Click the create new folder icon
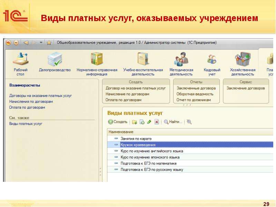This screenshot has width=276, height=207. 135,122
